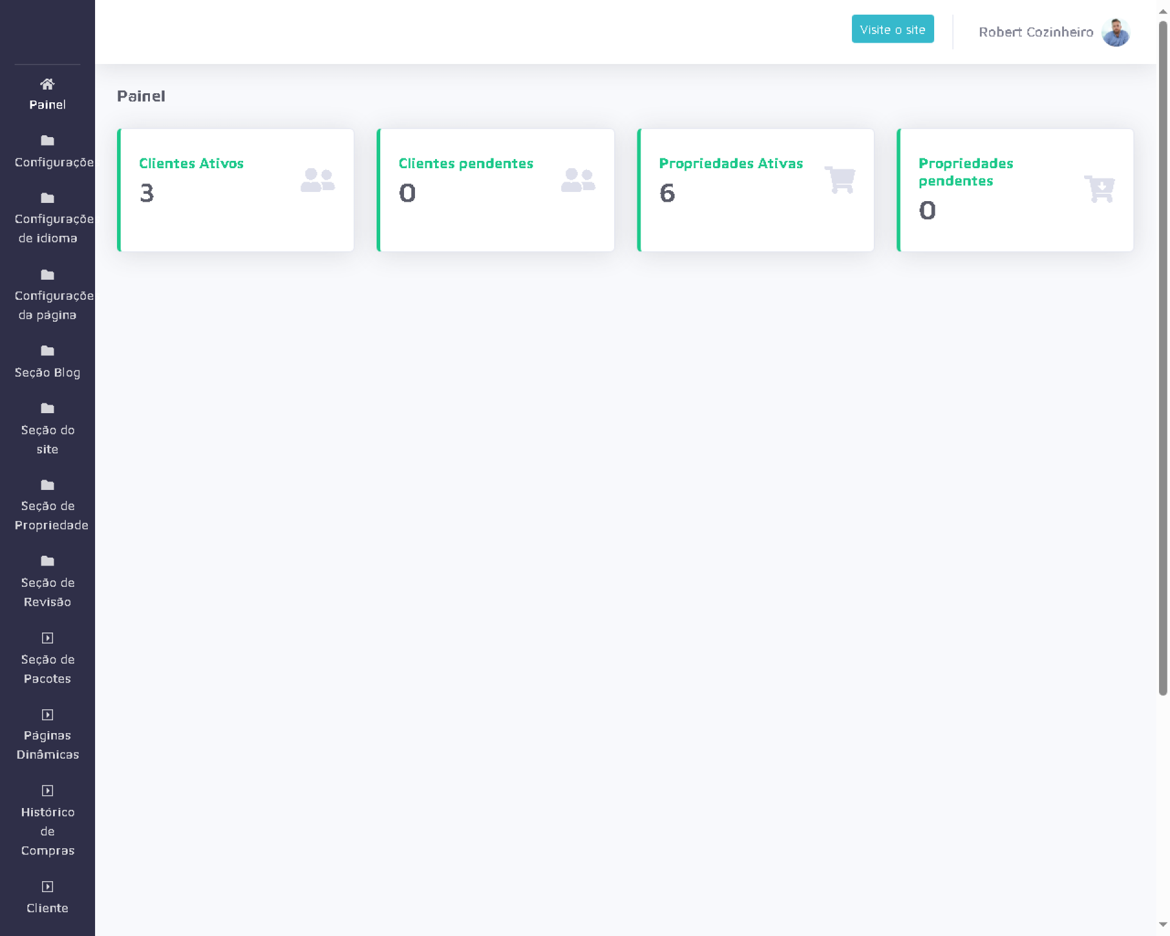The width and height of the screenshot is (1170, 936).
Task: Click the Seção Blog folder icon
Action: [x=47, y=351]
